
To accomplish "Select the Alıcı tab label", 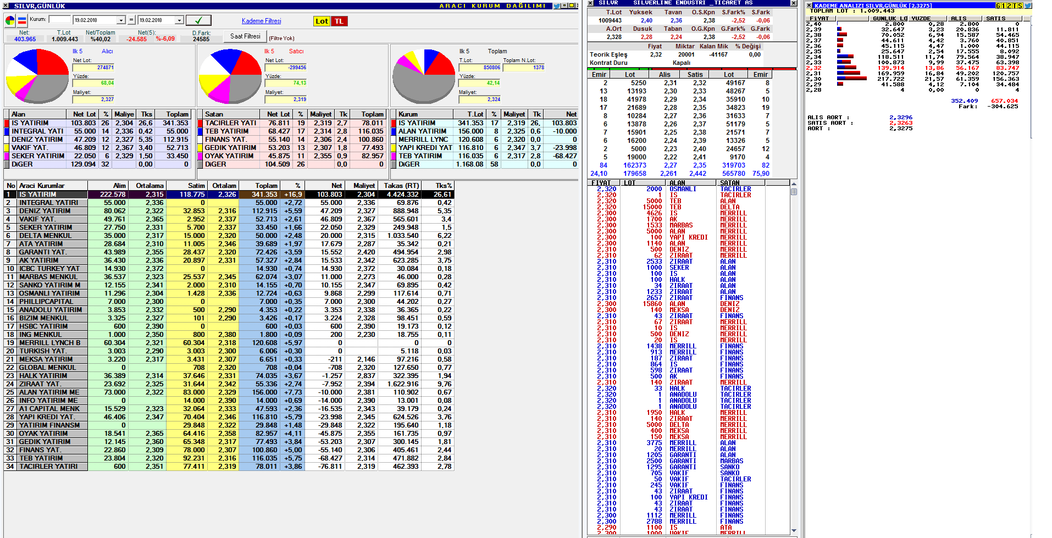I will [x=107, y=51].
